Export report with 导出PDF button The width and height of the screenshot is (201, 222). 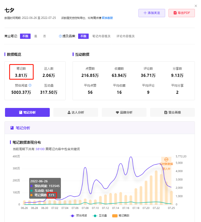[182, 13]
